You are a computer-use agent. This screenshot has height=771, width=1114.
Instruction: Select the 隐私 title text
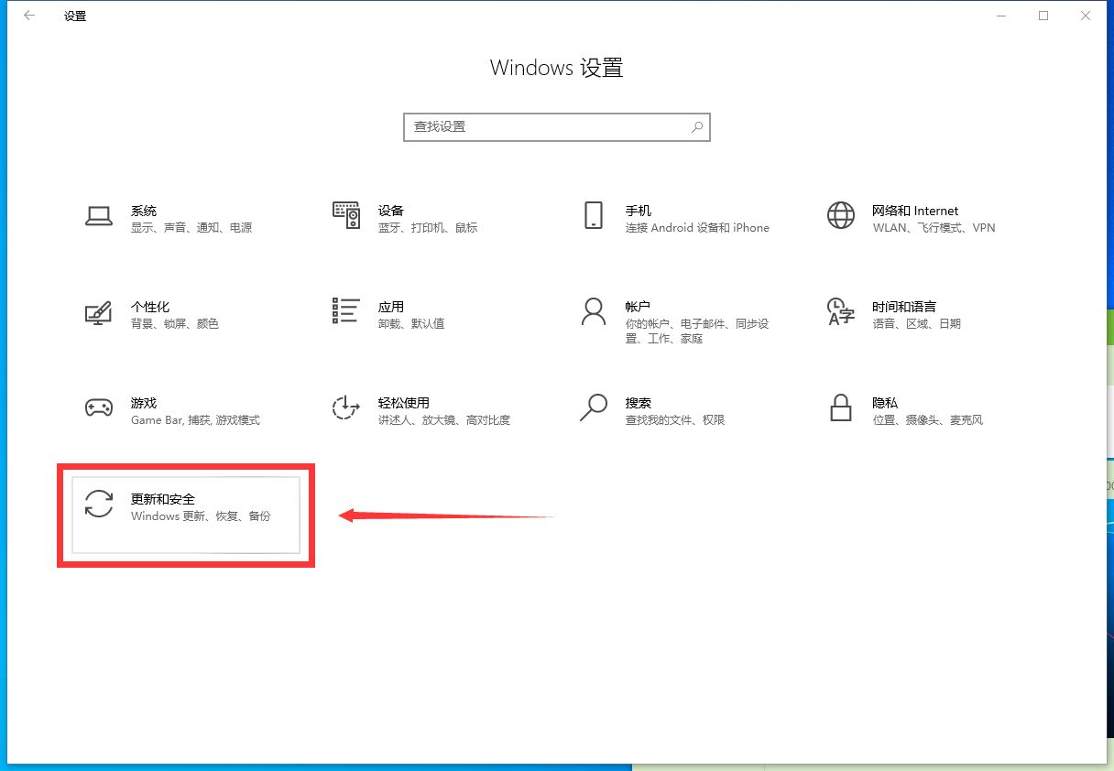(x=885, y=403)
